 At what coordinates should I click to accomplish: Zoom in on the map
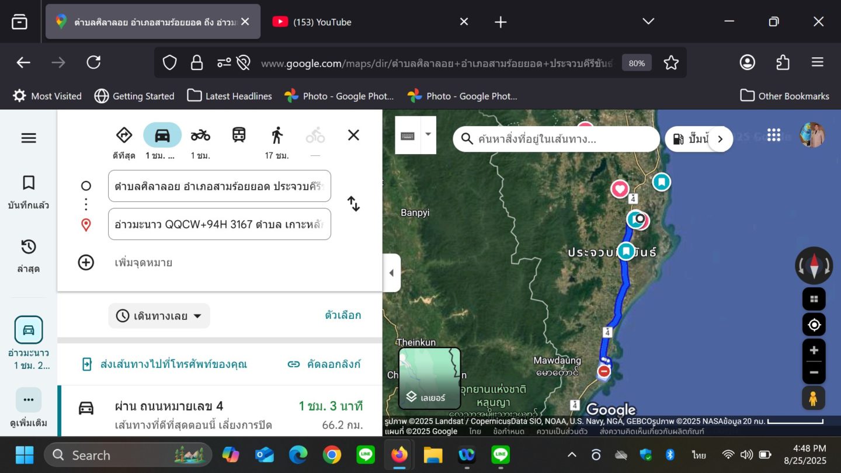coord(814,350)
